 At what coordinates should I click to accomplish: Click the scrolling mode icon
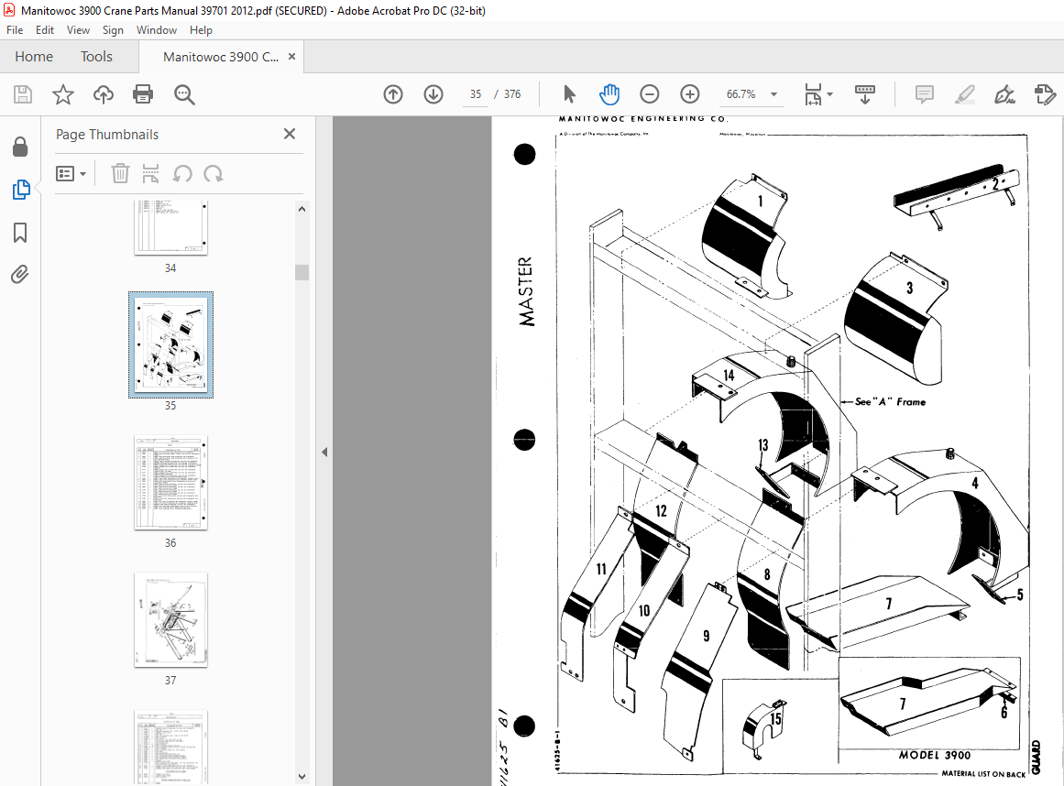pos(864,94)
